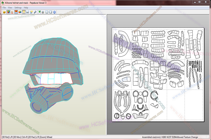Switch to split two-pane window layout icon
The image size is (211, 140).
47,12
